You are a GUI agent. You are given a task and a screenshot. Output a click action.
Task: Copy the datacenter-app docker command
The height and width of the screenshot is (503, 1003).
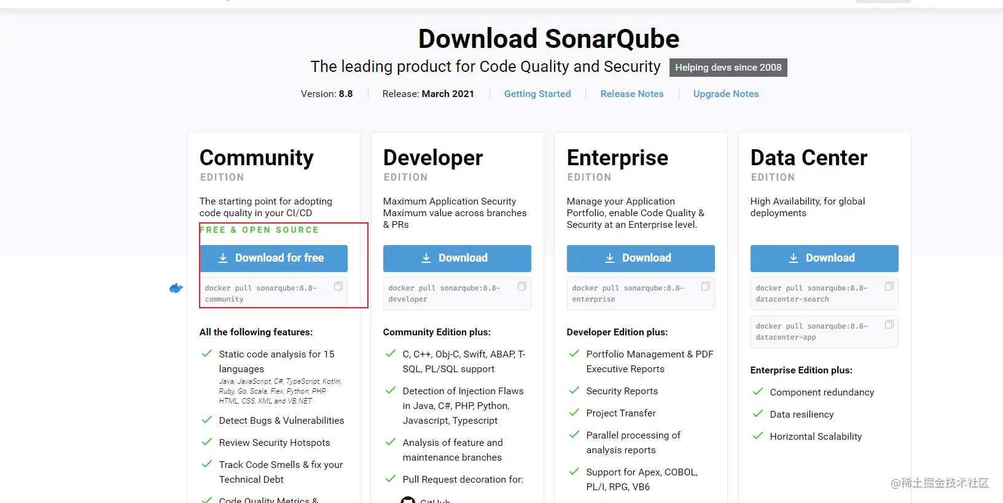pos(889,325)
